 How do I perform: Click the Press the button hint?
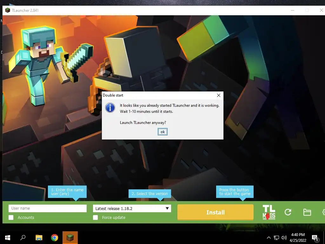235,192
